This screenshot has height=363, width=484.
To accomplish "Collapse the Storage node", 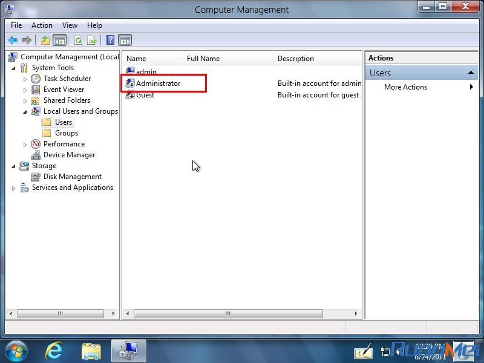I will [13, 166].
